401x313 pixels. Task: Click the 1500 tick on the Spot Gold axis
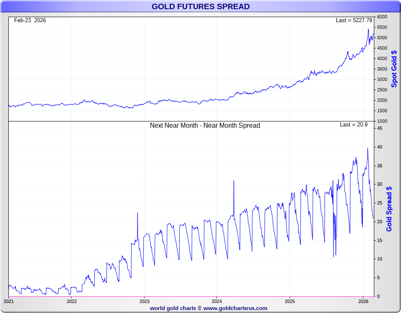coord(382,111)
